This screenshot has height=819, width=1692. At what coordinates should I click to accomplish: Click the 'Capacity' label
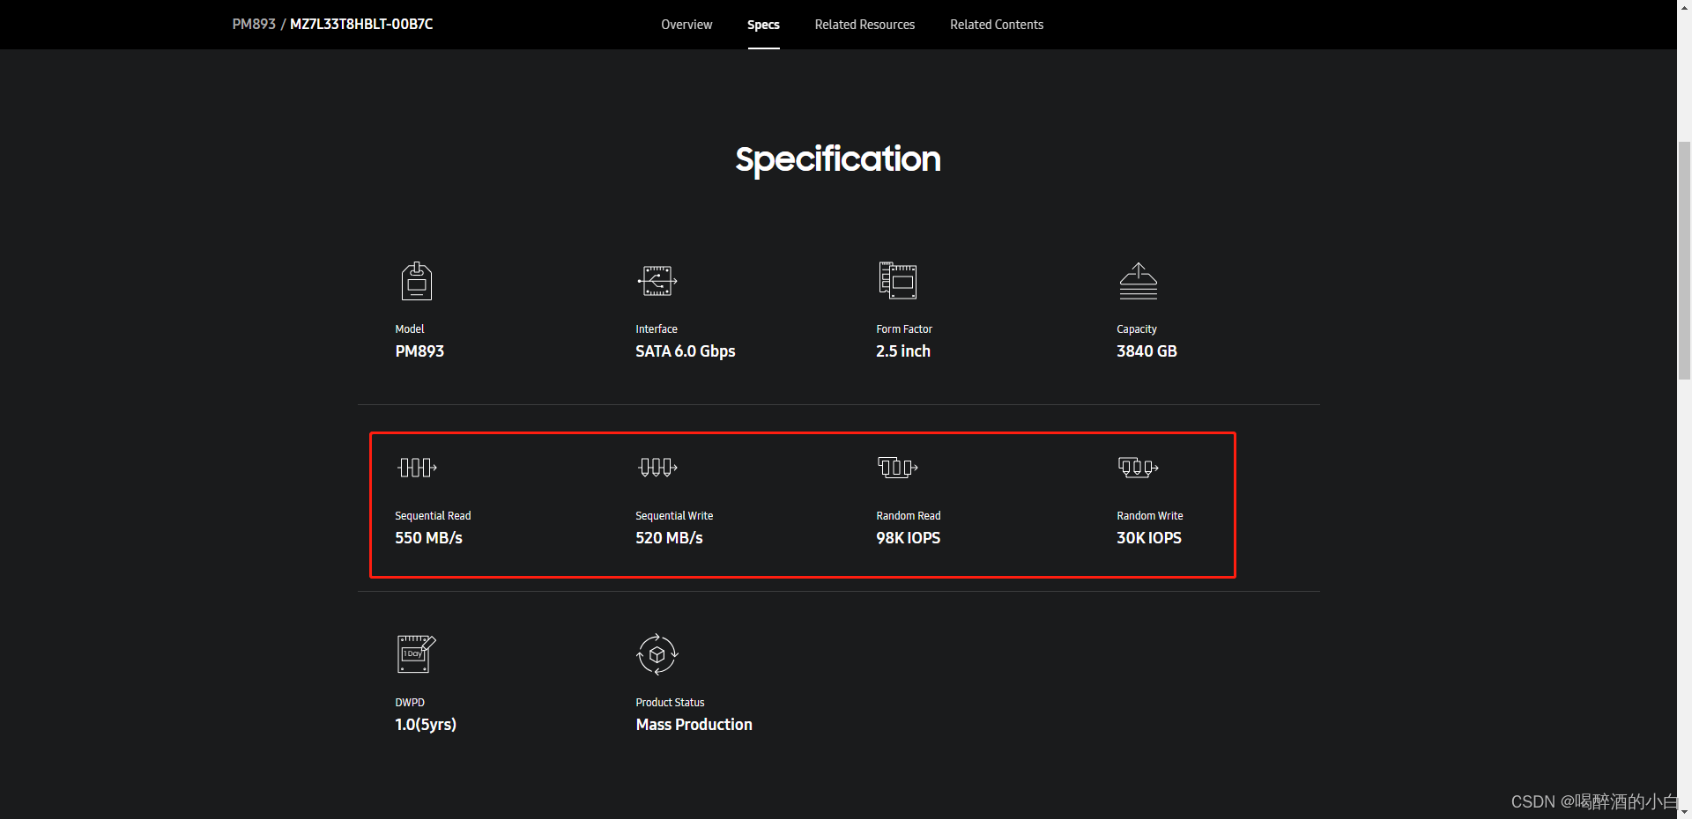click(x=1137, y=329)
